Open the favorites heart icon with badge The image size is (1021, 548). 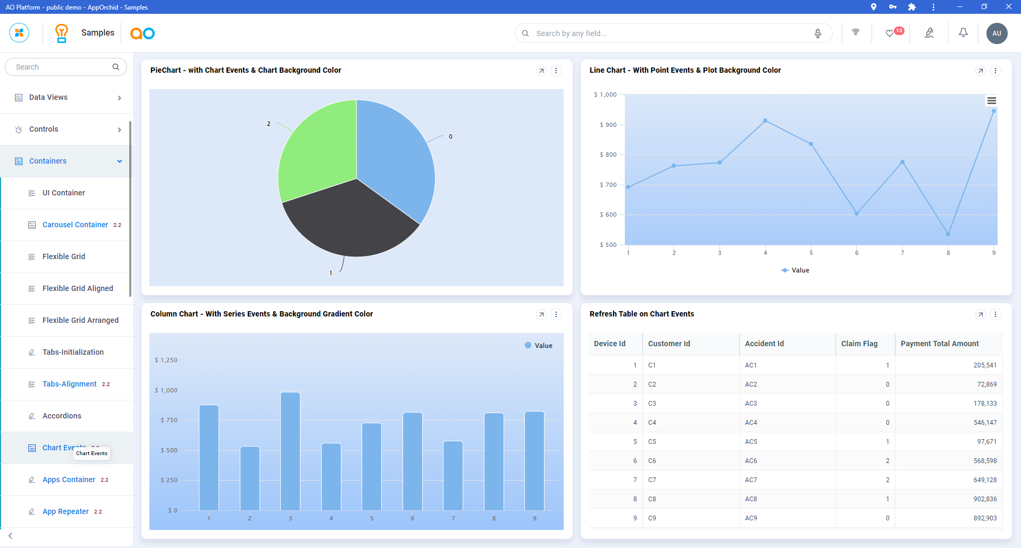(890, 33)
